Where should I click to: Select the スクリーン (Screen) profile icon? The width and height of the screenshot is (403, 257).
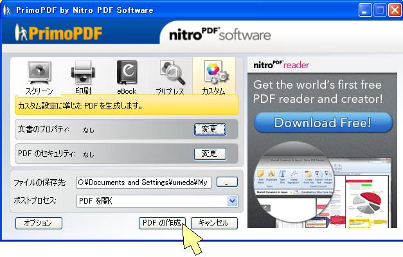tap(39, 77)
